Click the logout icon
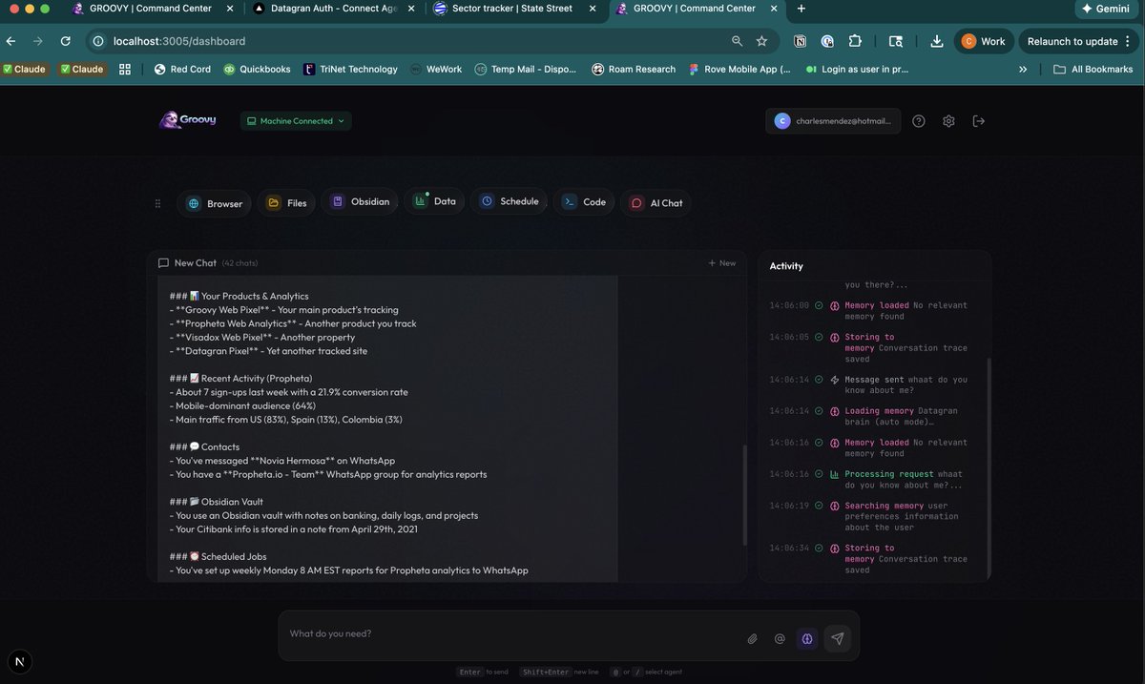The width and height of the screenshot is (1145, 684). point(978,121)
